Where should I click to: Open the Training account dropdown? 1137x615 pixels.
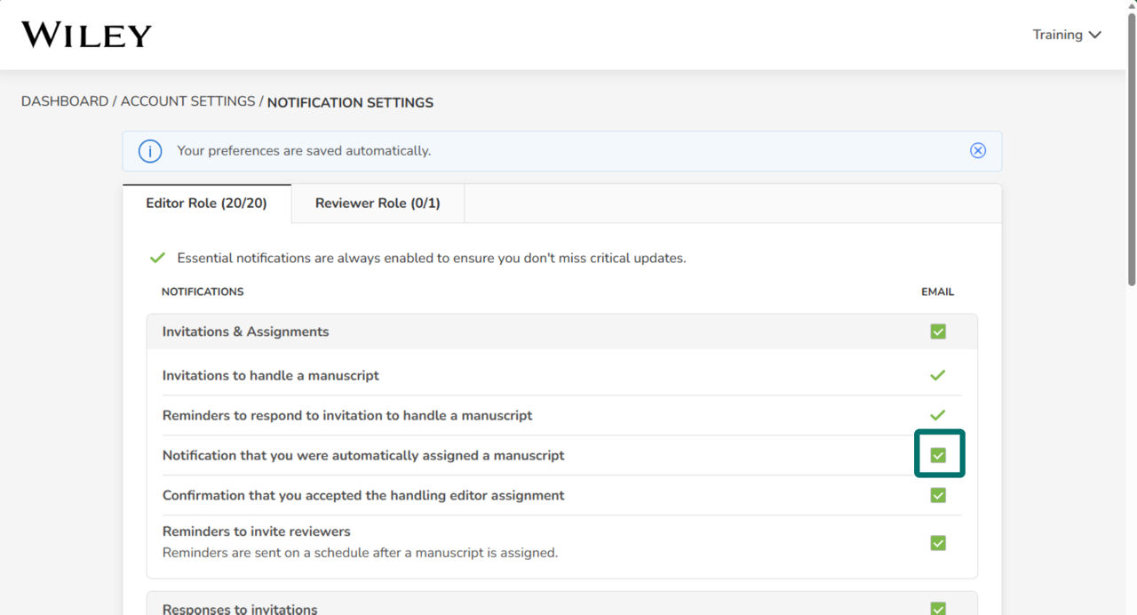click(1067, 35)
